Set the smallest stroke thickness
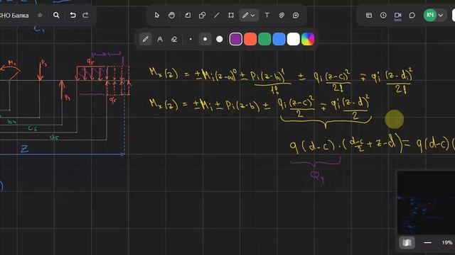455x255 pixels. tap(191, 39)
